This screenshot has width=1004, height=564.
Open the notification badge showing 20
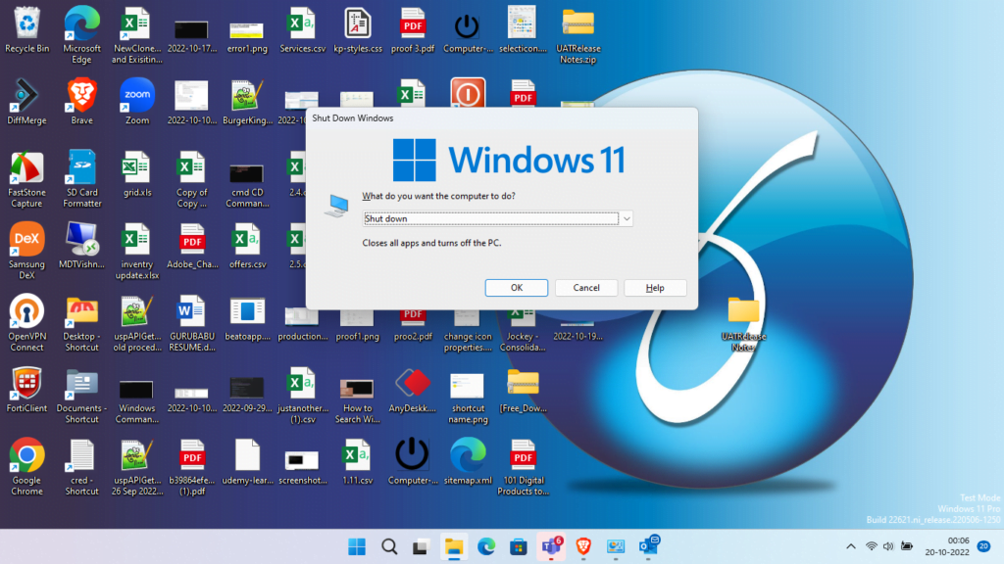(984, 546)
